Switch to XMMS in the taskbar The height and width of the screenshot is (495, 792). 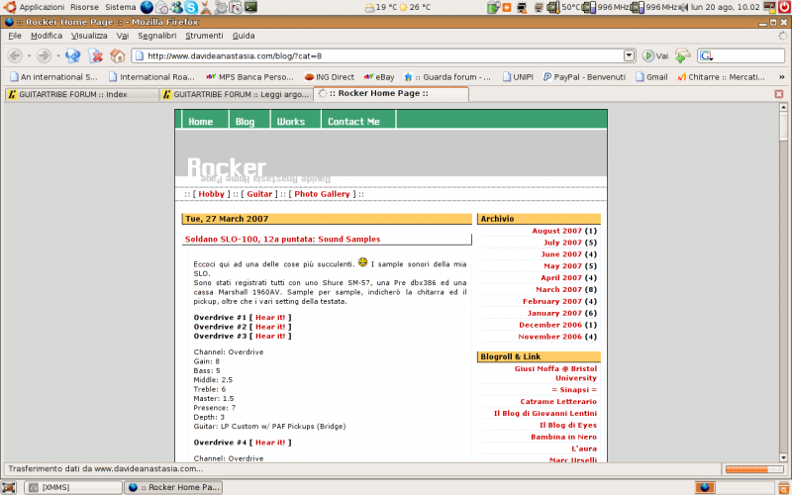click(x=73, y=487)
